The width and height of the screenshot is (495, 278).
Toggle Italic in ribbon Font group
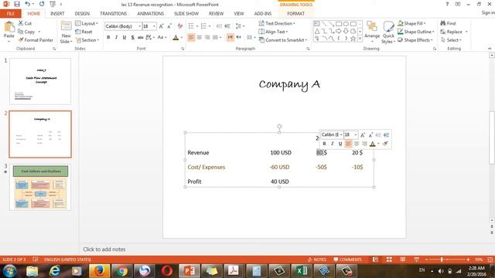[x=116, y=38]
